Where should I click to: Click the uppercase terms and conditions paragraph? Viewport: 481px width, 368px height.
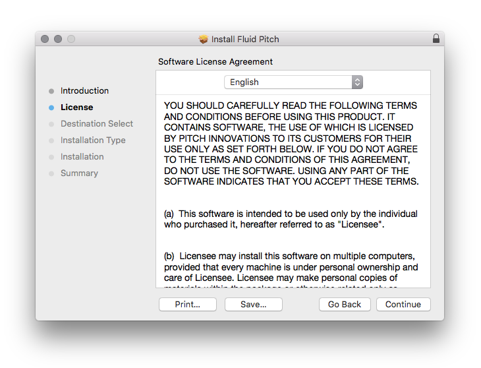point(291,143)
